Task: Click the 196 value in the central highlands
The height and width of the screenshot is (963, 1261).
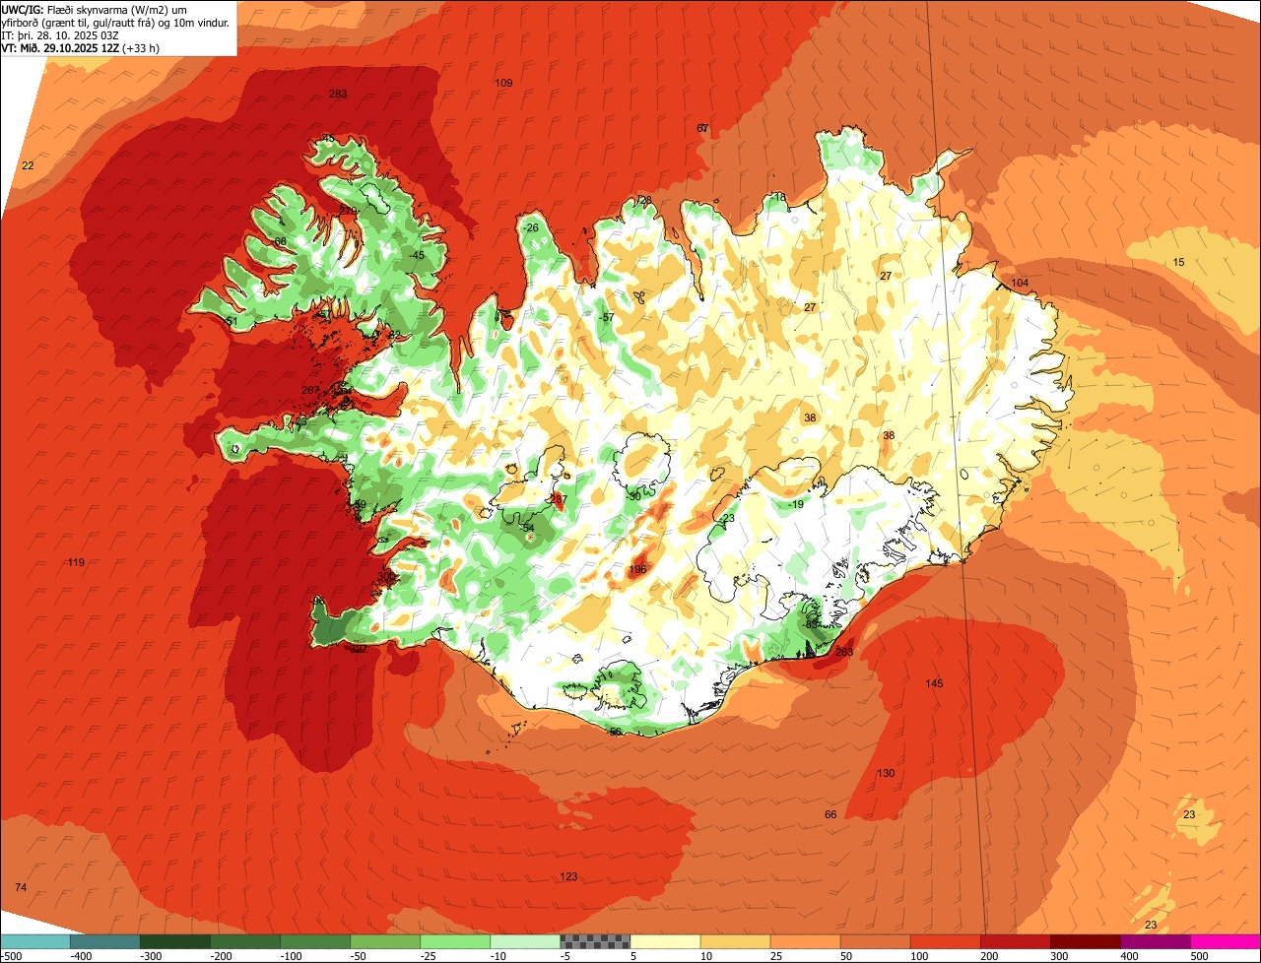Action: pos(637,569)
